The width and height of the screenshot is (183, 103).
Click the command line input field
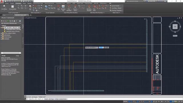point(104,99)
